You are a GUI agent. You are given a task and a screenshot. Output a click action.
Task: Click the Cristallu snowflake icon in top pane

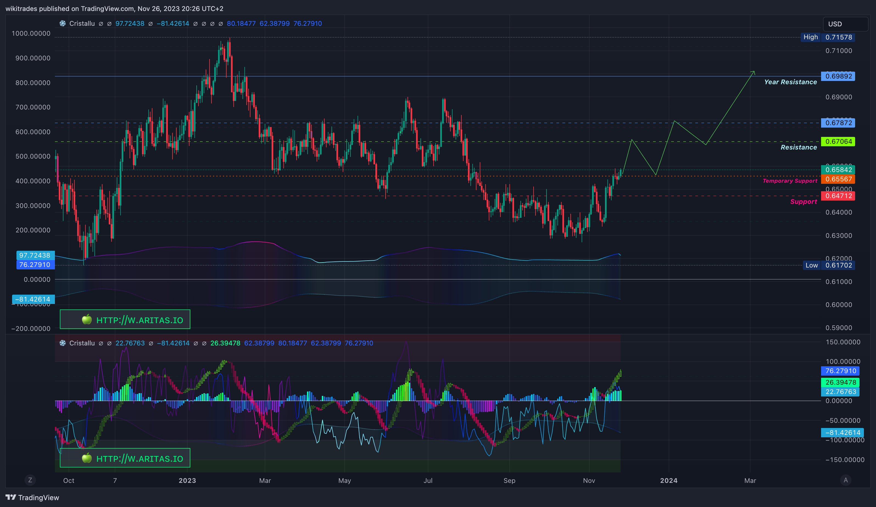(63, 24)
